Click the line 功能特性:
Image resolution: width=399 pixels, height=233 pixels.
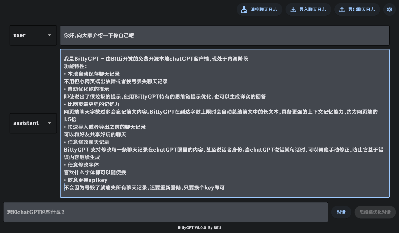click(x=75, y=66)
